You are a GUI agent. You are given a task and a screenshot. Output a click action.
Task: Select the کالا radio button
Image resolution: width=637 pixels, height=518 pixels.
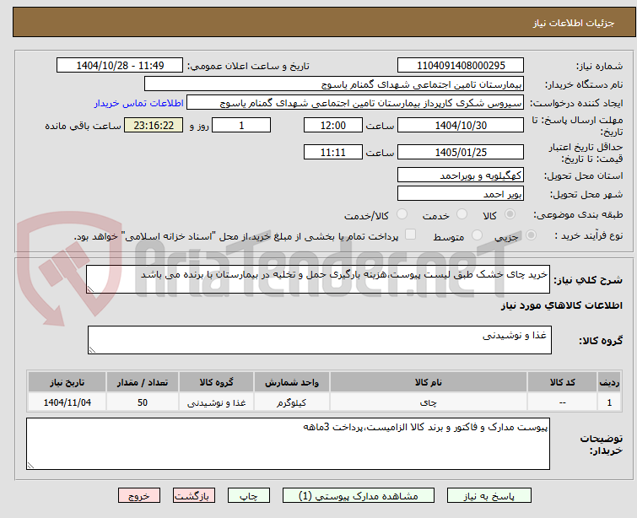coord(510,213)
